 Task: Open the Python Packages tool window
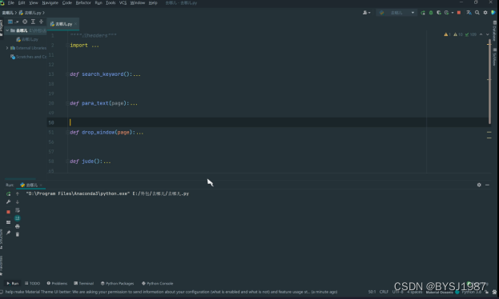118,284
